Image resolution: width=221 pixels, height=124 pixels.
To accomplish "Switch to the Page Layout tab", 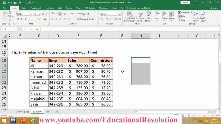I will click(x=36, y=8).
